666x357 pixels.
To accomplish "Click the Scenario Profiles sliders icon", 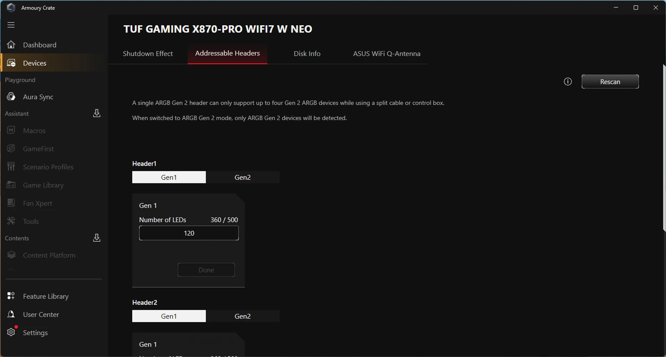I will point(11,167).
